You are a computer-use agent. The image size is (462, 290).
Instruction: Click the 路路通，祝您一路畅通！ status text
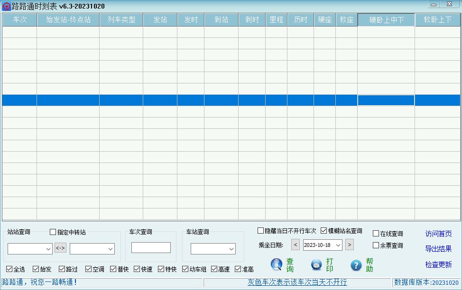pos(40,282)
